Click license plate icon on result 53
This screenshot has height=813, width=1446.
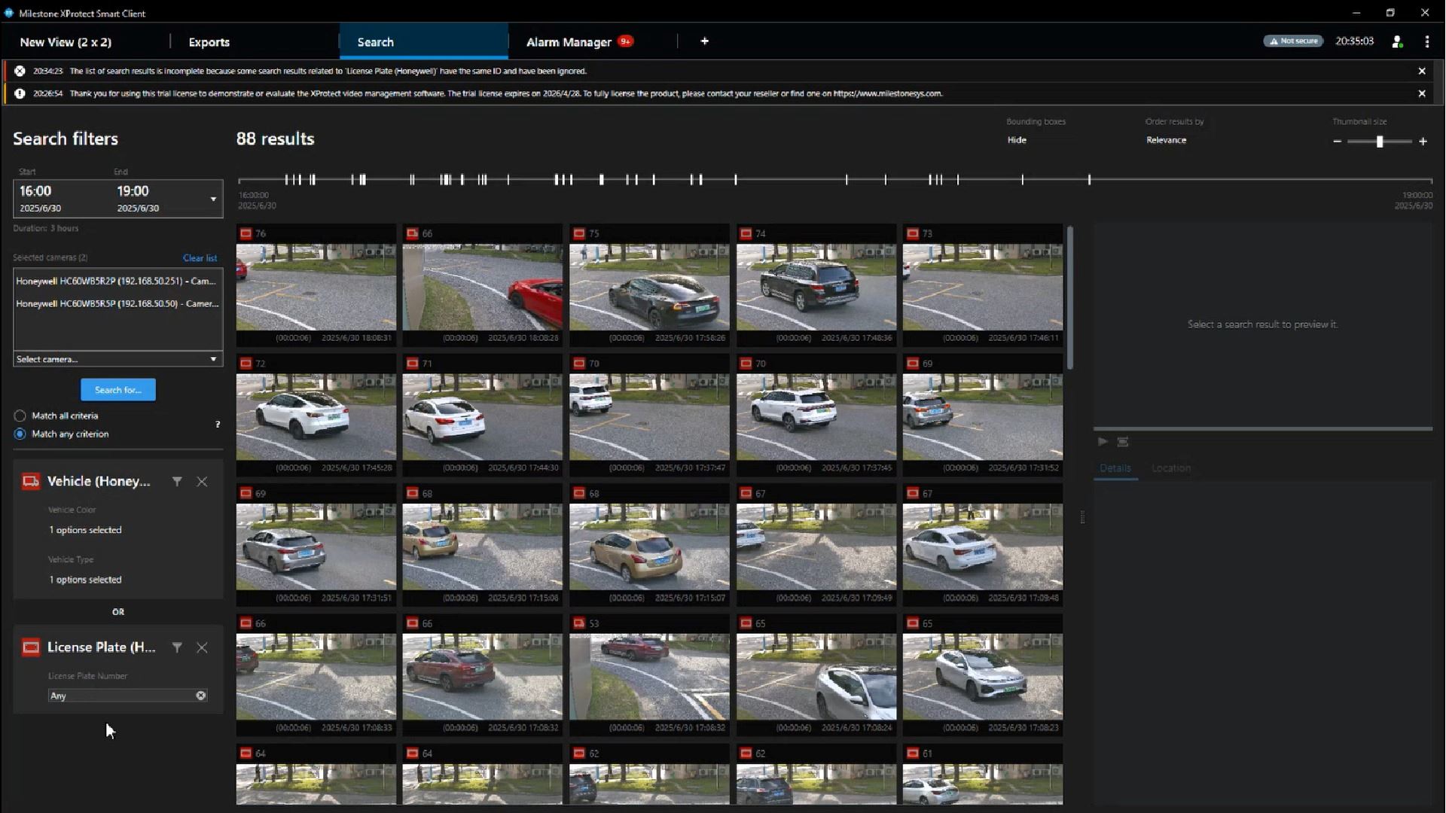pos(579,624)
